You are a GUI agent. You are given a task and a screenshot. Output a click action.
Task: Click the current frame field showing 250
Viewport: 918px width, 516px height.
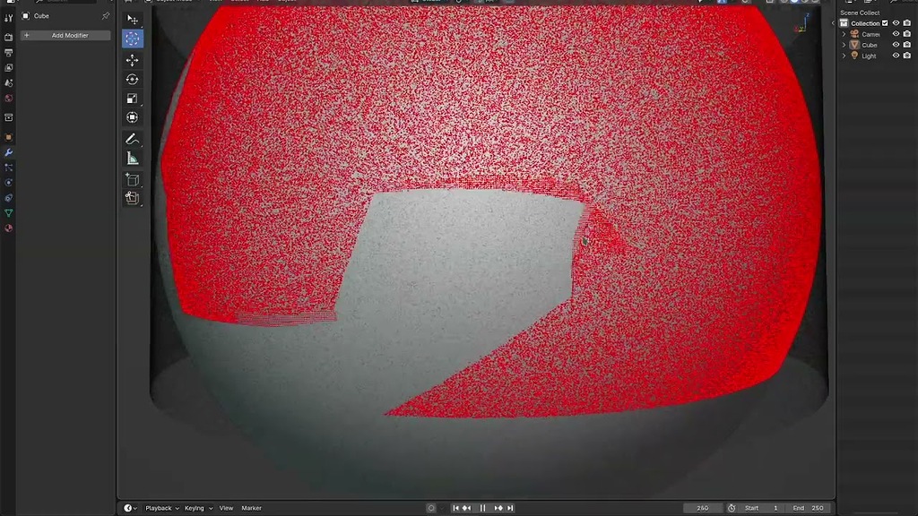703,508
